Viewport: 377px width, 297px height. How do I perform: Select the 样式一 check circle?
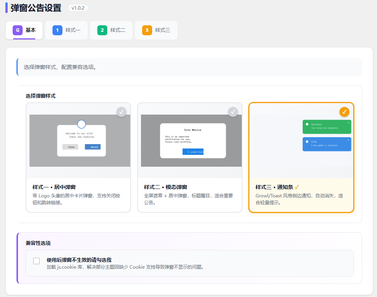point(121,112)
